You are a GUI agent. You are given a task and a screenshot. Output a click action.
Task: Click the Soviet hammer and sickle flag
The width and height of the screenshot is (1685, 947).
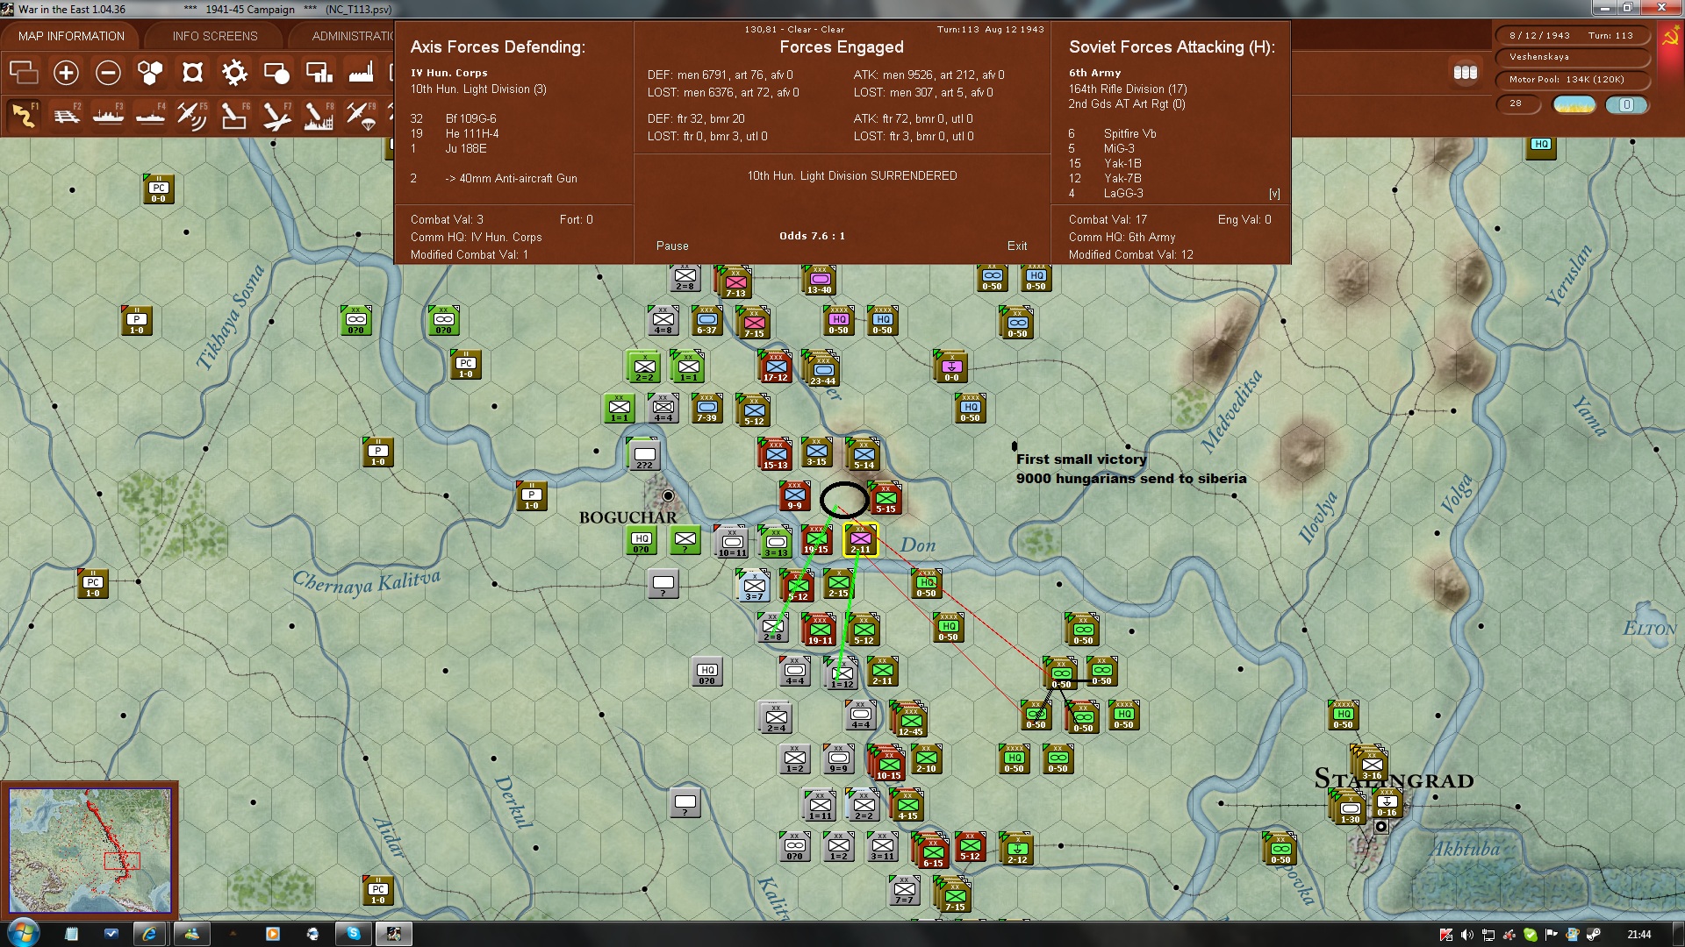[x=1670, y=38]
